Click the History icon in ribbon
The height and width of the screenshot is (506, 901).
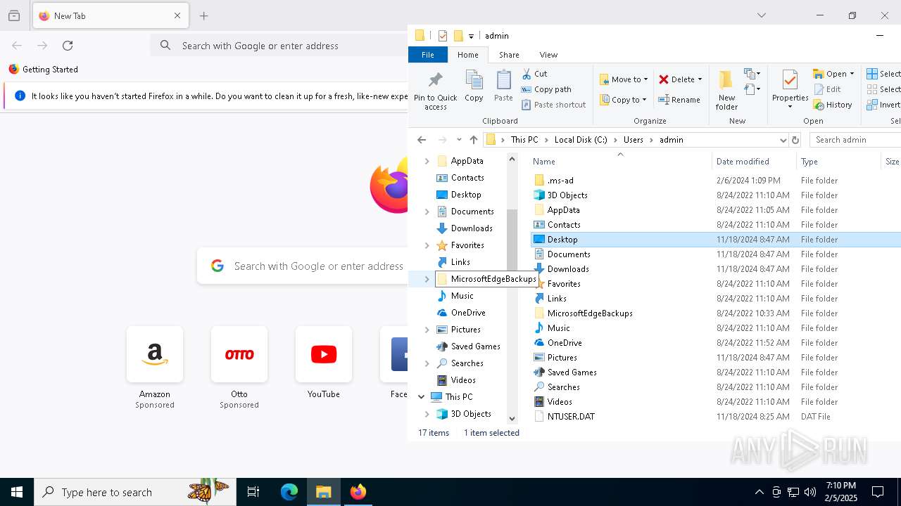tap(819, 105)
